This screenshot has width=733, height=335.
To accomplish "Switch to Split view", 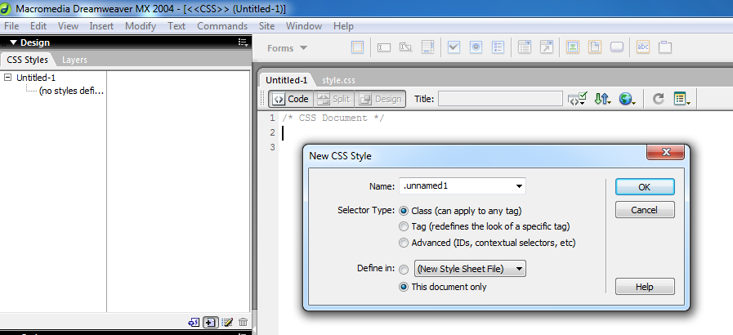I will [x=333, y=99].
